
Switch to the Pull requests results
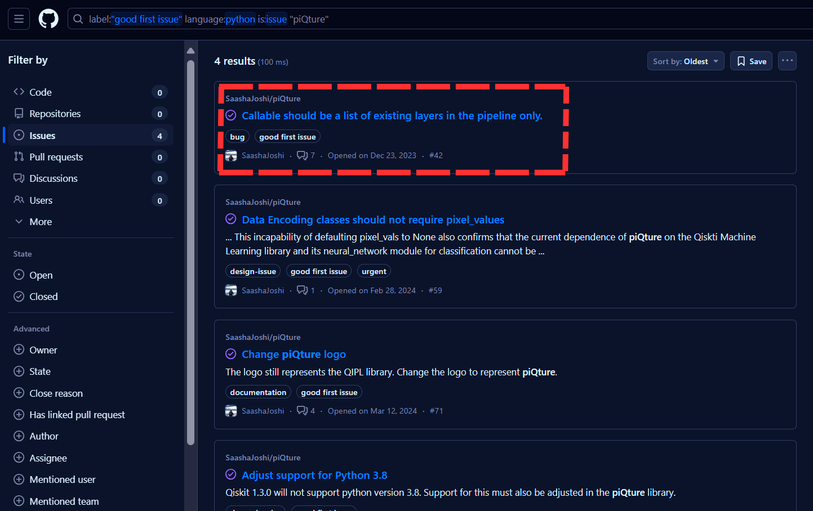point(56,157)
